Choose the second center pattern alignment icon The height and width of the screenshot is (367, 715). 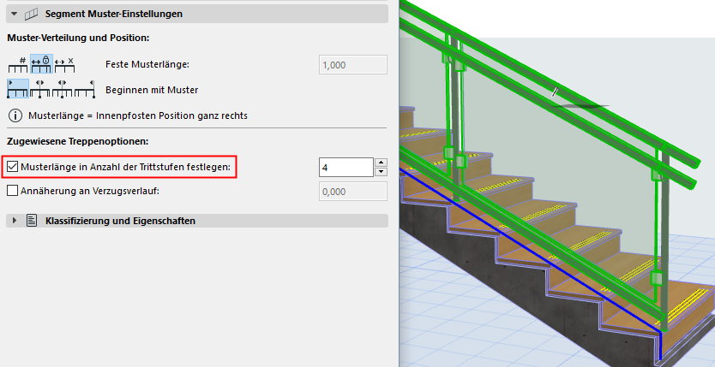(x=40, y=89)
